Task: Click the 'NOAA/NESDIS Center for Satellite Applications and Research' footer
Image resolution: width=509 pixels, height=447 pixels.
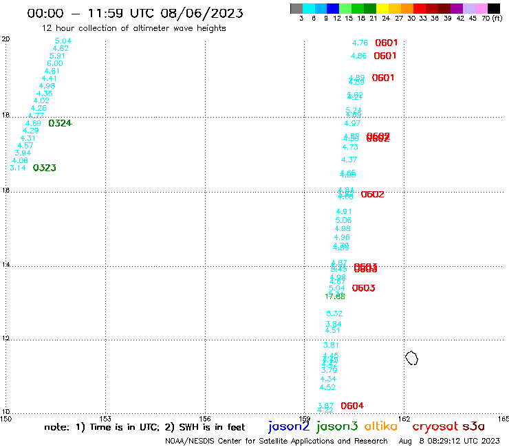Action: (x=277, y=441)
